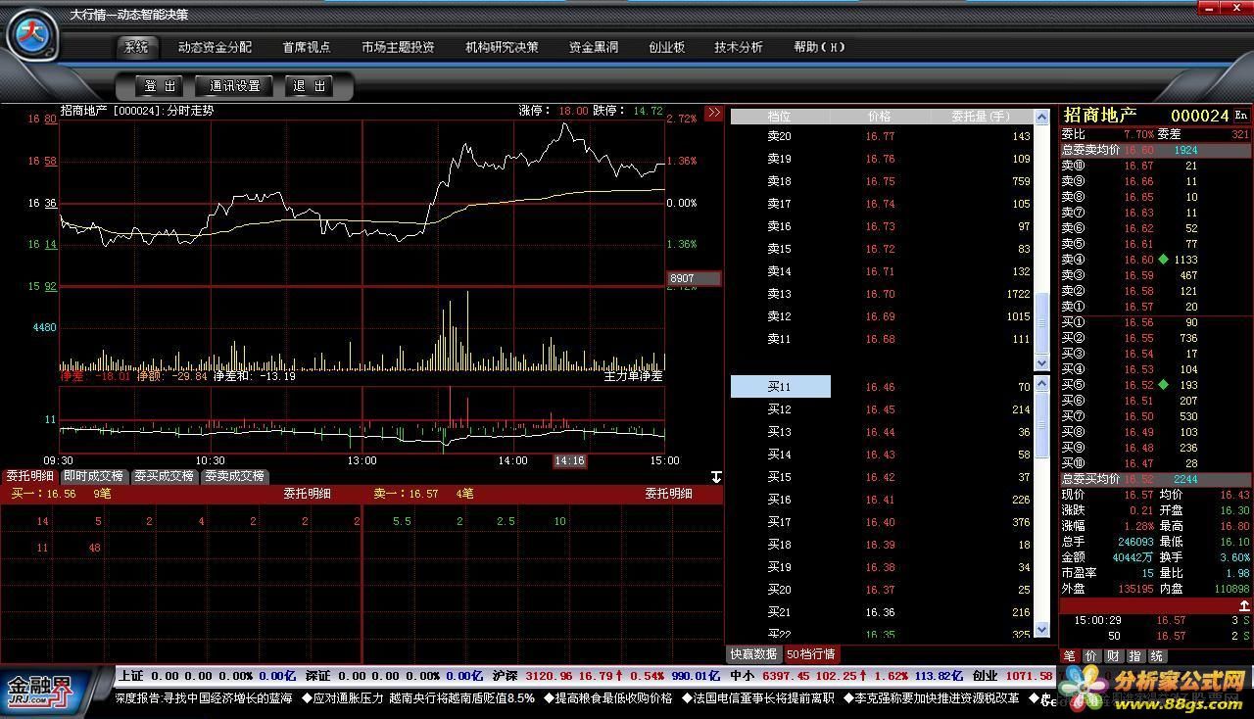Select the 统 tab

click(1156, 656)
